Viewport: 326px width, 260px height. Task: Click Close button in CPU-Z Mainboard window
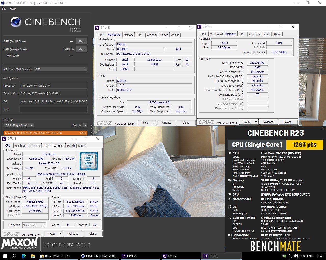click(186, 123)
